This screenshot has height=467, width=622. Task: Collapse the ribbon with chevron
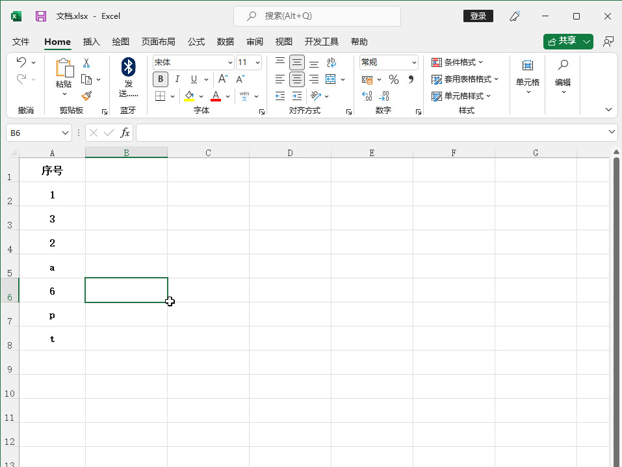(x=608, y=110)
